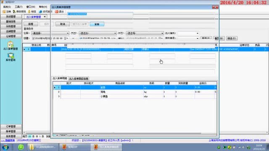
Task: Click the 注销 toolbar icon
Action: pyautogui.click(x=4, y=12)
